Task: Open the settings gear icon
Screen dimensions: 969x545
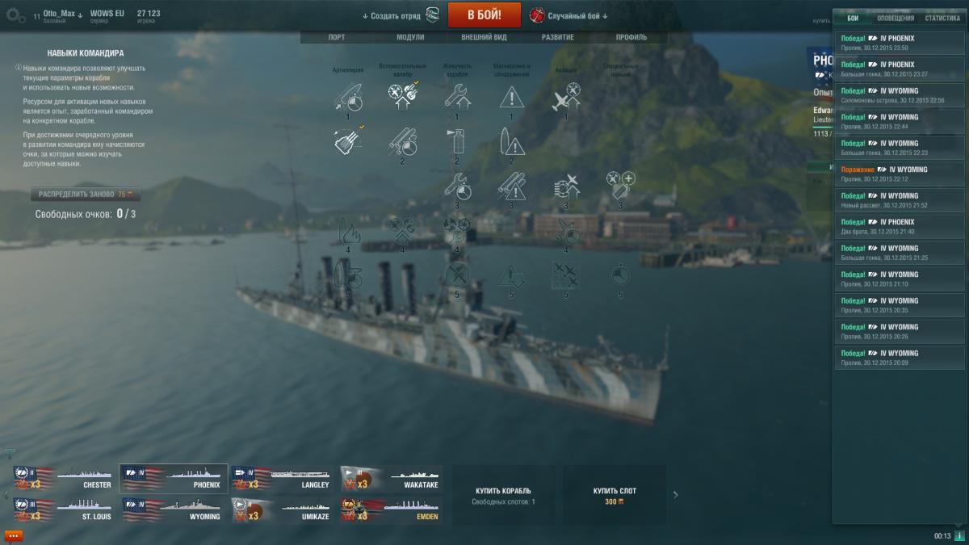Action: pyautogui.click(x=15, y=15)
